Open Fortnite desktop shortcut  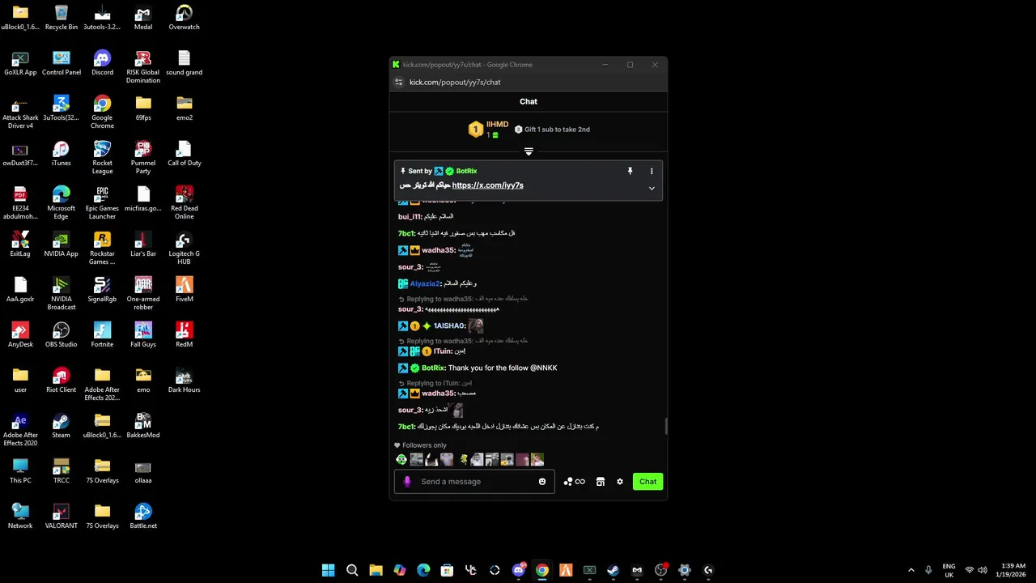click(102, 335)
